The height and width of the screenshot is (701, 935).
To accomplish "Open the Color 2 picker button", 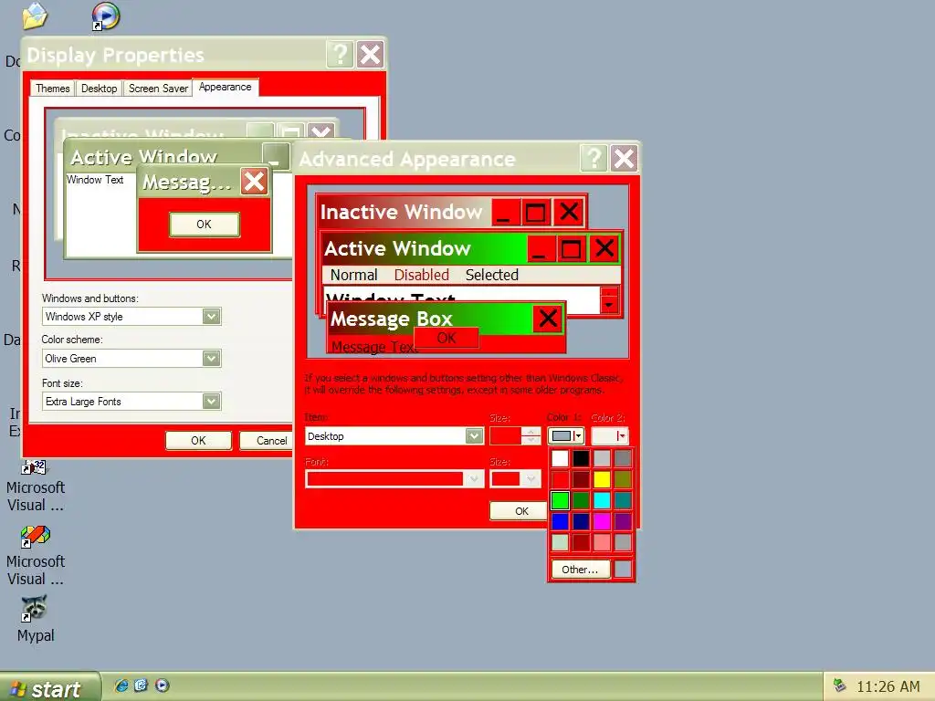I will (x=609, y=435).
